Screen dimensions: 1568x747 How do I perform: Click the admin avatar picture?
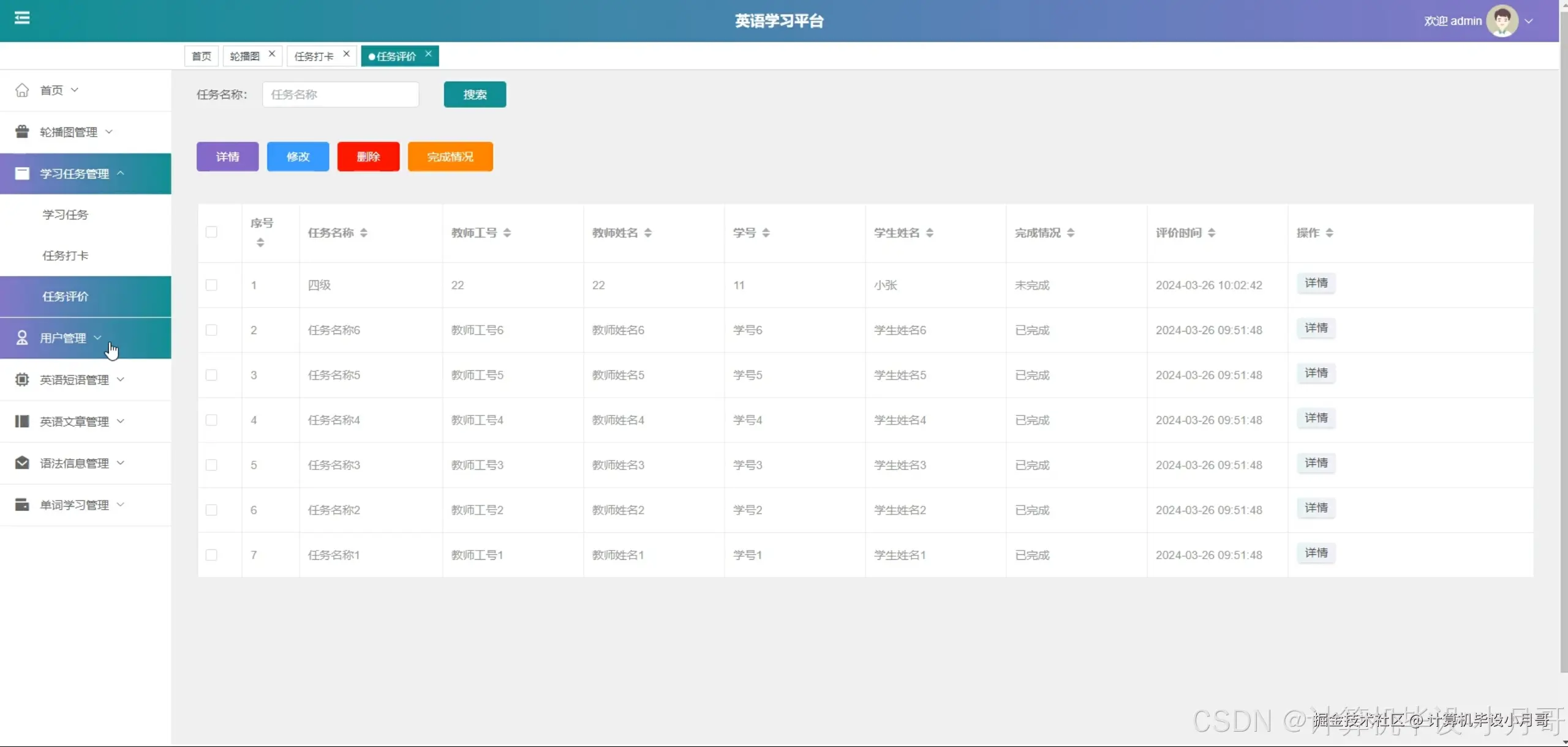(x=1501, y=21)
